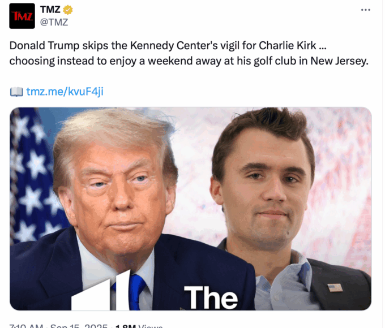385x328 pixels.
Task: Open the TMZ profile avatar
Action: click(22, 16)
